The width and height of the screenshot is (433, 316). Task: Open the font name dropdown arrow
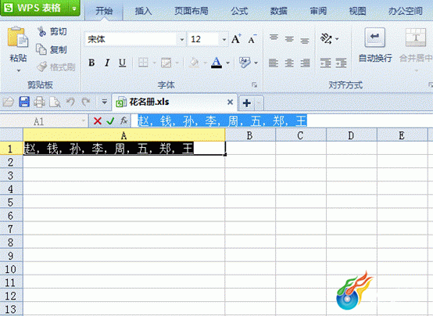point(181,39)
